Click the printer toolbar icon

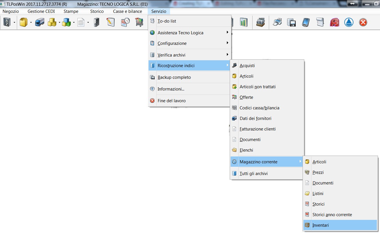(x=277, y=23)
